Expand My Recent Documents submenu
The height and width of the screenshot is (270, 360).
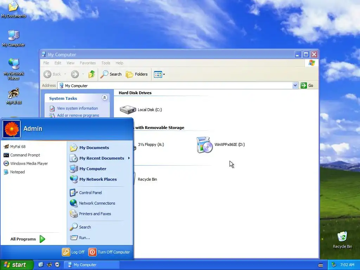(x=100, y=158)
